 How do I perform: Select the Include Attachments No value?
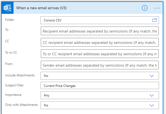100,76
